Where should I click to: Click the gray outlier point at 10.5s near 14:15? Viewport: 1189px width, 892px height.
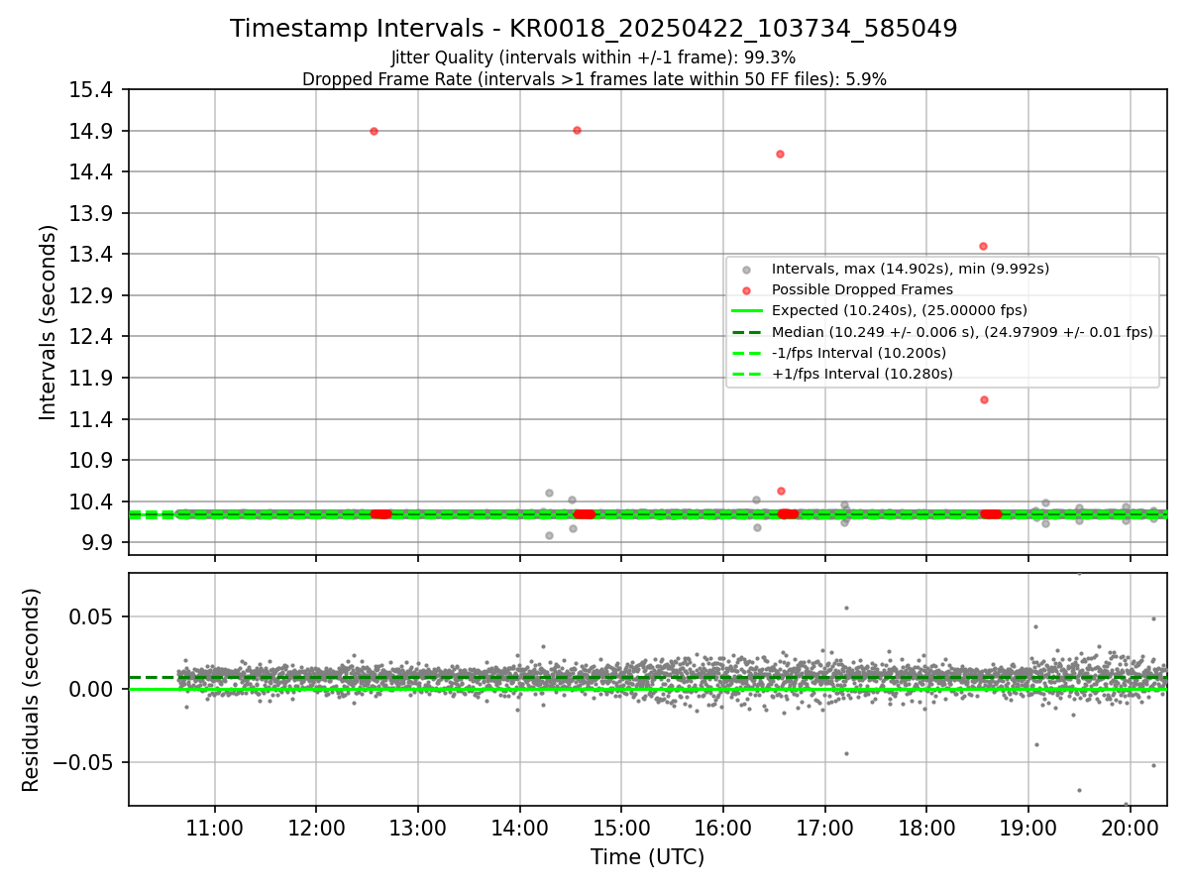[x=549, y=493]
